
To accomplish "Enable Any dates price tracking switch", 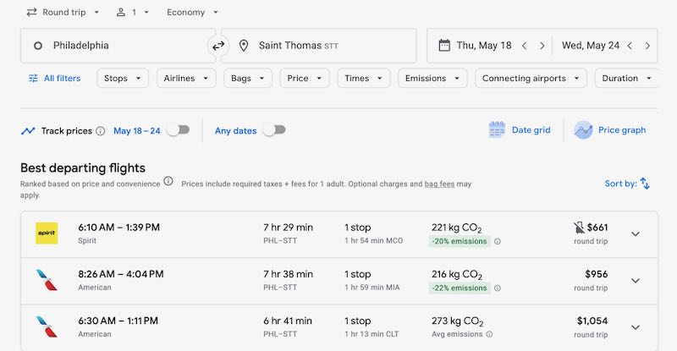I will (273, 130).
